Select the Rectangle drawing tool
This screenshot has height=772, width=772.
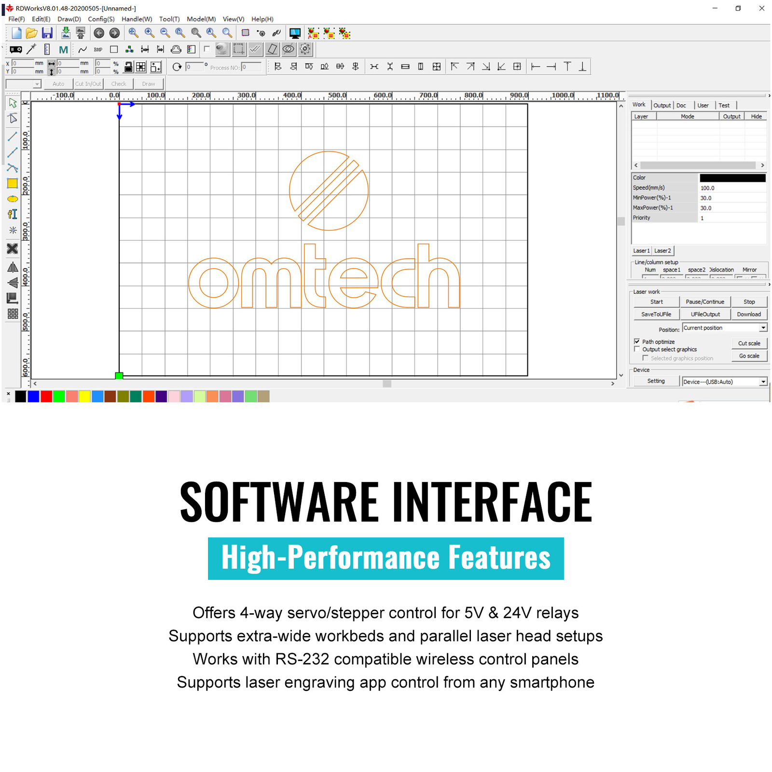click(13, 183)
